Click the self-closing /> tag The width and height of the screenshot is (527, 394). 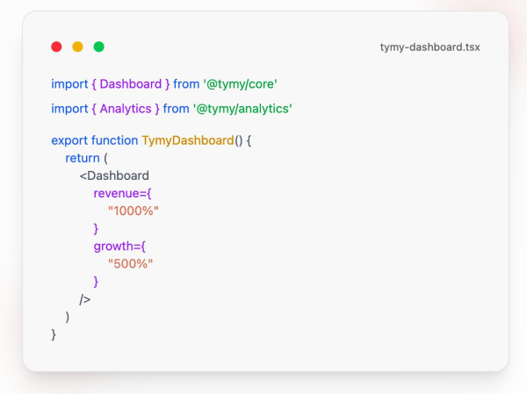pyautogui.click(x=85, y=299)
